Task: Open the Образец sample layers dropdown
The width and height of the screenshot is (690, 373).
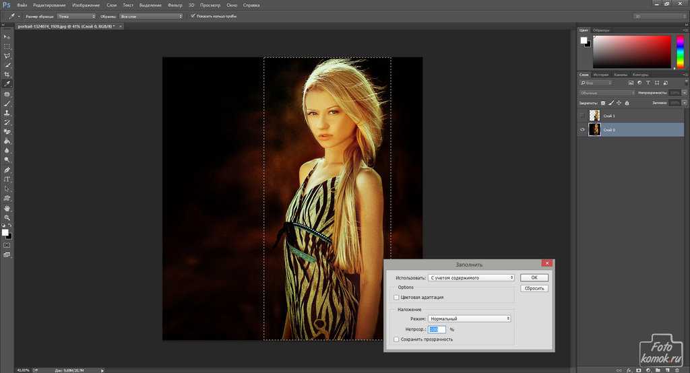Action: (x=151, y=16)
